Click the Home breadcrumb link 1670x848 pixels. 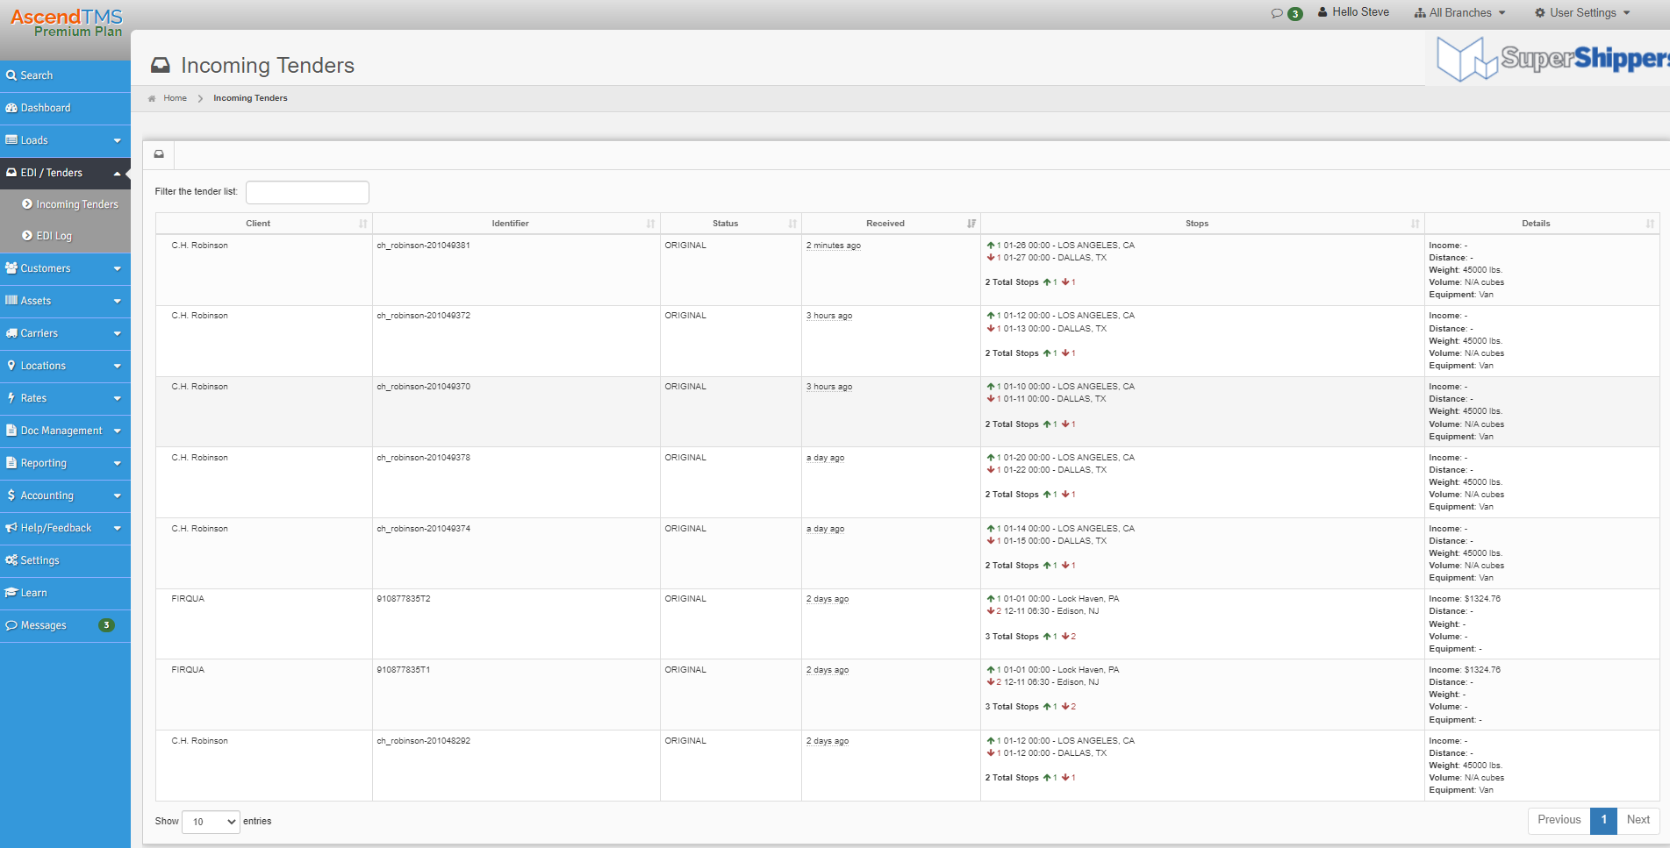click(175, 98)
